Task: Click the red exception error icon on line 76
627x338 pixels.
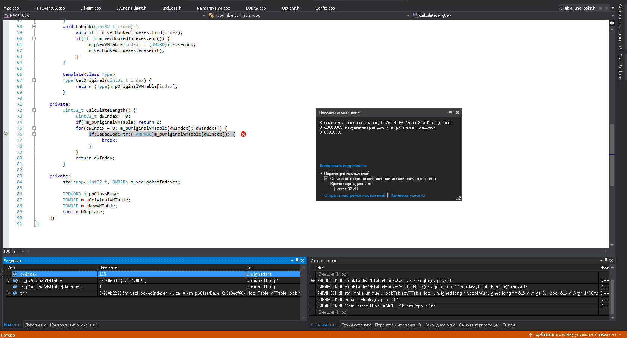Action: [x=243, y=134]
